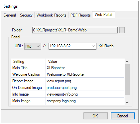Click the scrollbar down arrow
The image size is (140, 124).
click(127, 103)
